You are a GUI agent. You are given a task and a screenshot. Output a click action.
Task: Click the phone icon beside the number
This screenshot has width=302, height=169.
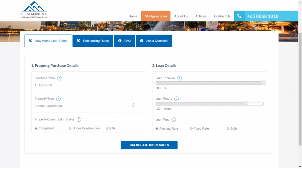(239, 16)
